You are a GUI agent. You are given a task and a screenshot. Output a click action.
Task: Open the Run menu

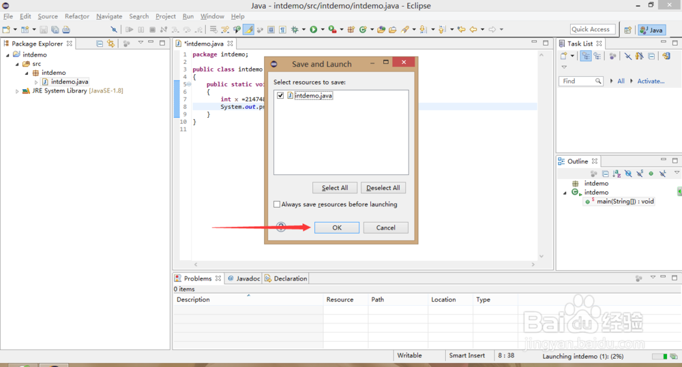pos(188,16)
